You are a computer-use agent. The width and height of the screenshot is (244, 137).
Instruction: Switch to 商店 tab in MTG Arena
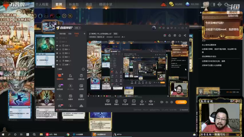pyautogui.click(x=89, y=4)
